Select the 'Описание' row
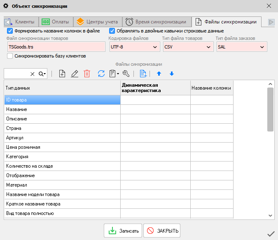278x240 pixels. pyautogui.click(x=119, y=119)
